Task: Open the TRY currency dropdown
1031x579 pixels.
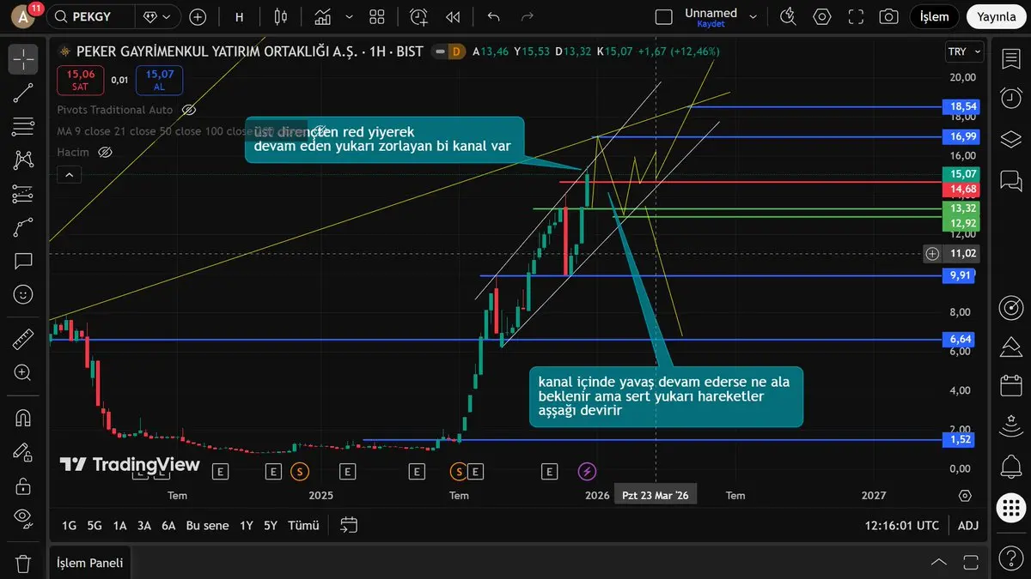Action: 966,51
